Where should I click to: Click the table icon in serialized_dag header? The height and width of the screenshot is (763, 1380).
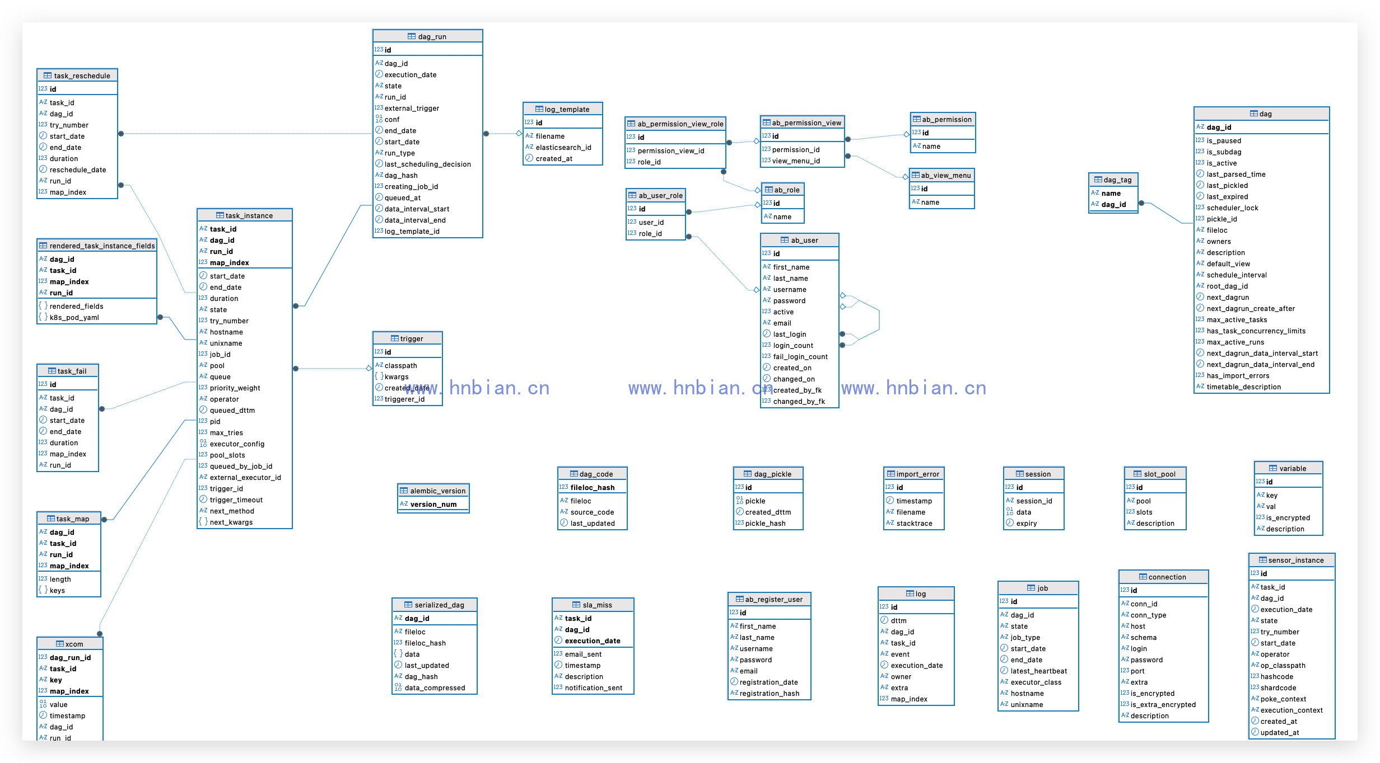[x=408, y=605]
